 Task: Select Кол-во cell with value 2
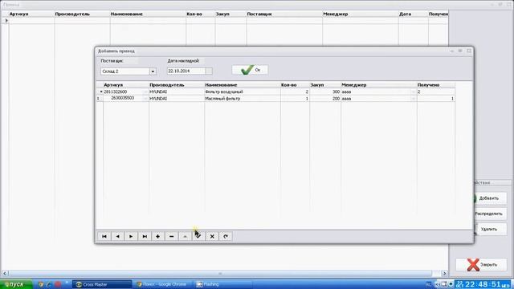tap(295, 92)
